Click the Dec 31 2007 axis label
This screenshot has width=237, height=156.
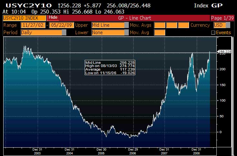pyautogui.click(x=164, y=151)
